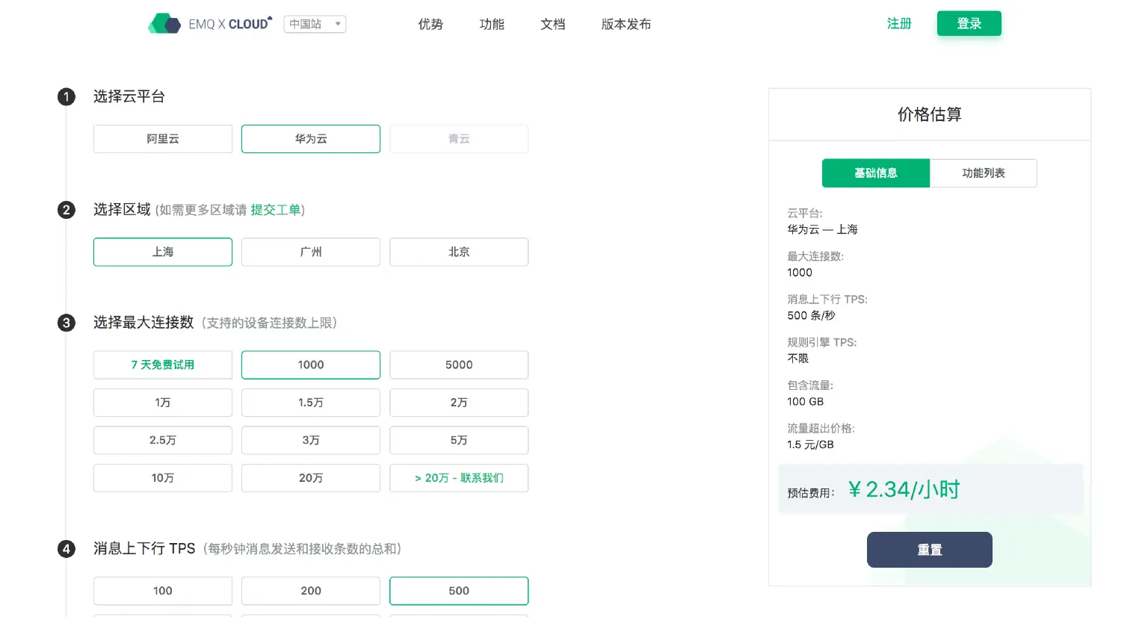Click the EMQ X Cloud hexagon logo
Image resolution: width=1148 pixels, height=617 pixels.
click(x=165, y=23)
